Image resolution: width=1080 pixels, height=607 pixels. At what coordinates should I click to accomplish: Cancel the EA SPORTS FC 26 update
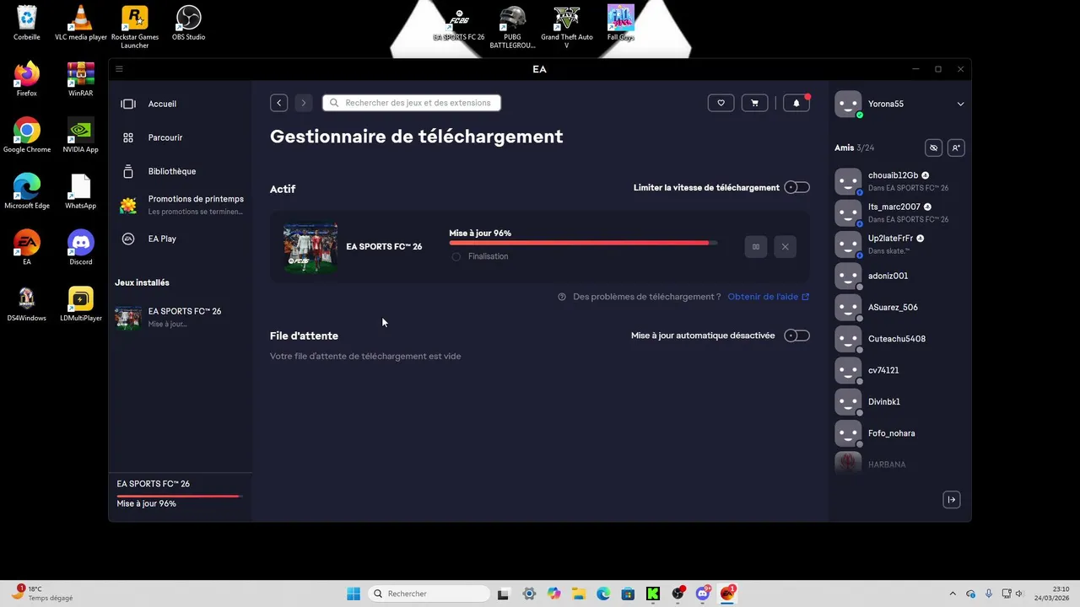pyautogui.click(x=785, y=246)
